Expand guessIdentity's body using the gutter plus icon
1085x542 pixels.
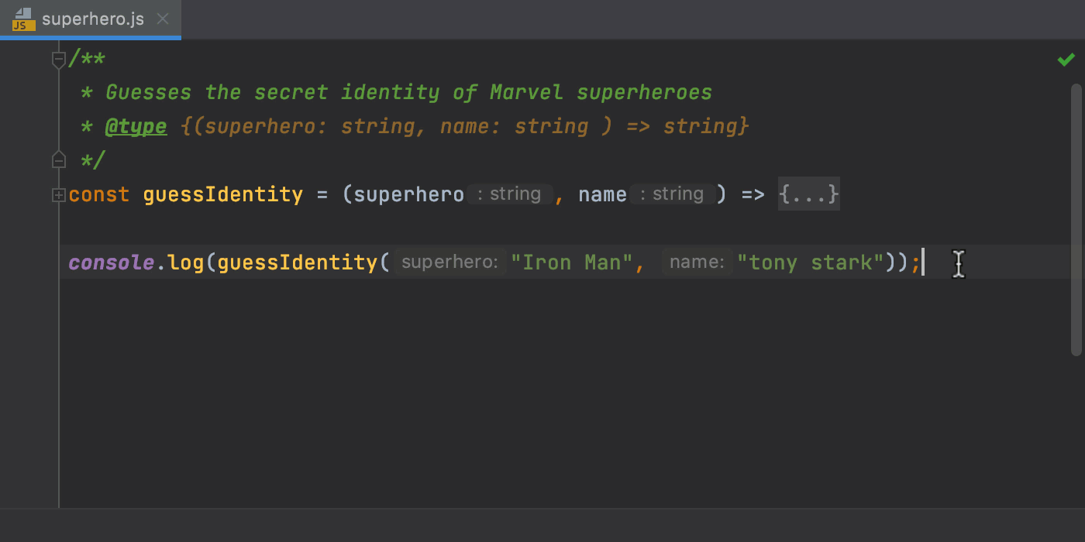coord(58,194)
